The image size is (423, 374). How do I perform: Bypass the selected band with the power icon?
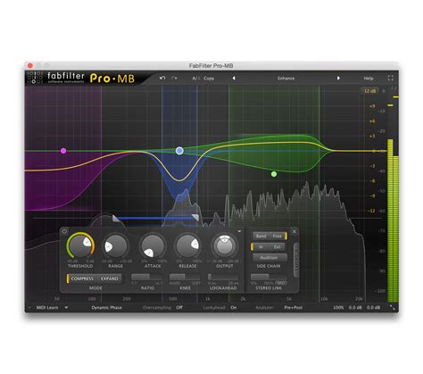click(64, 231)
